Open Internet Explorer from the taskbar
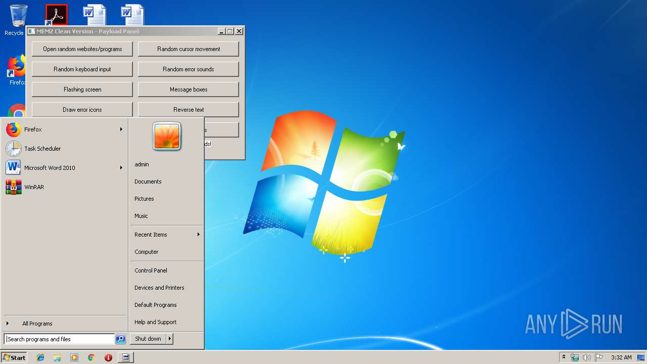 click(x=40, y=357)
